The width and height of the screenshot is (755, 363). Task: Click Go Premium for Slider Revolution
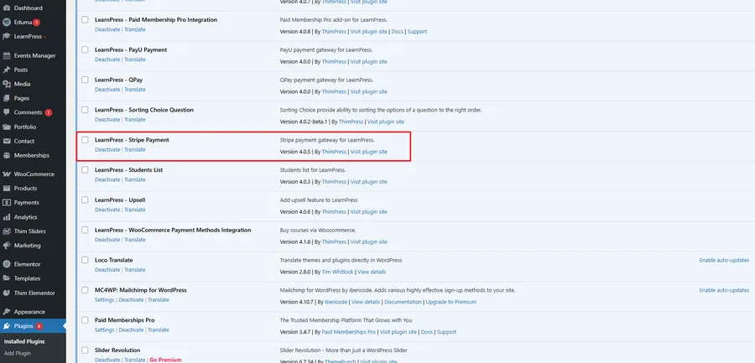tap(166, 360)
